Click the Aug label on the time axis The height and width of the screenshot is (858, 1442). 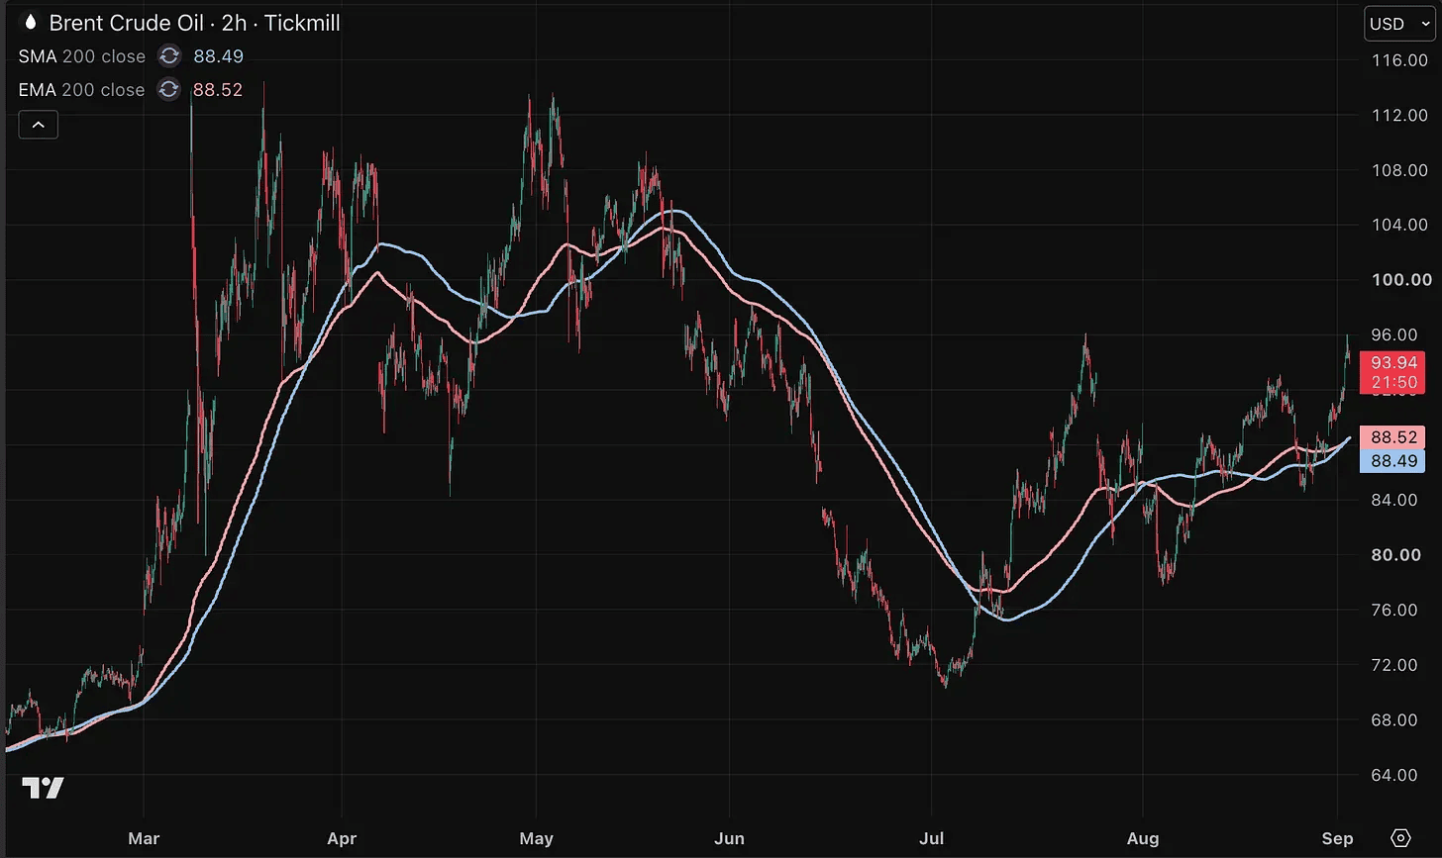[x=1143, y=838]
